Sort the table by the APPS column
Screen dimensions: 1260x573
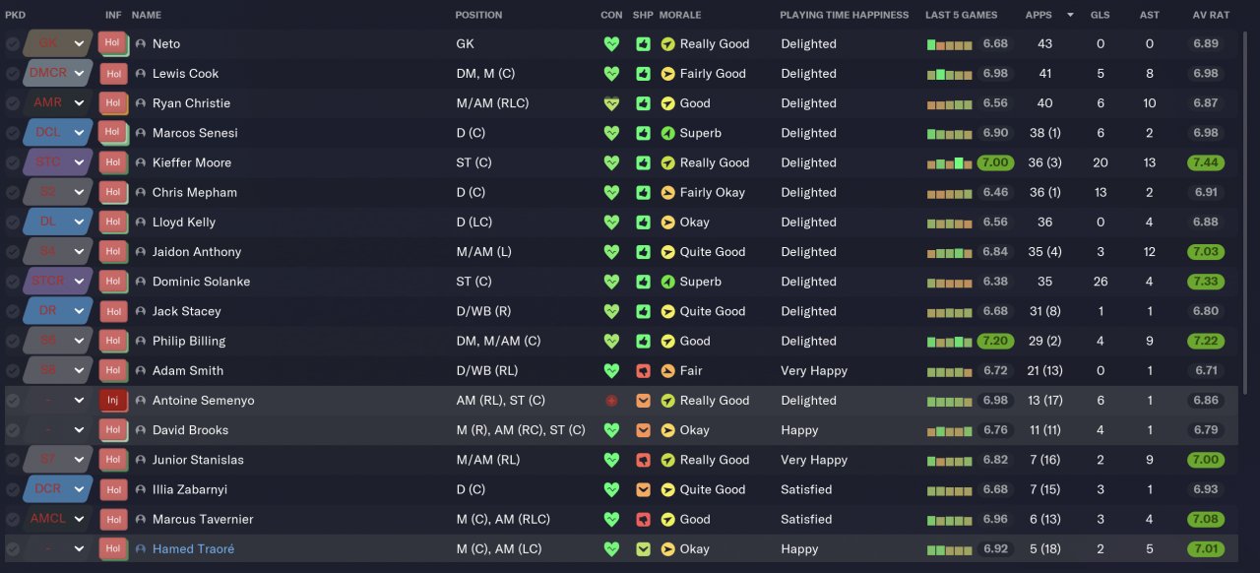tap(1039, 15)
